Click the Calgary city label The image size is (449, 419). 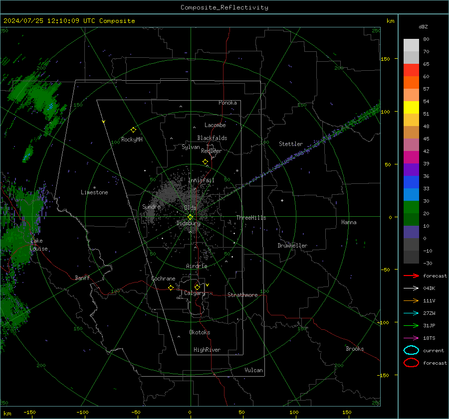[195, 293]
